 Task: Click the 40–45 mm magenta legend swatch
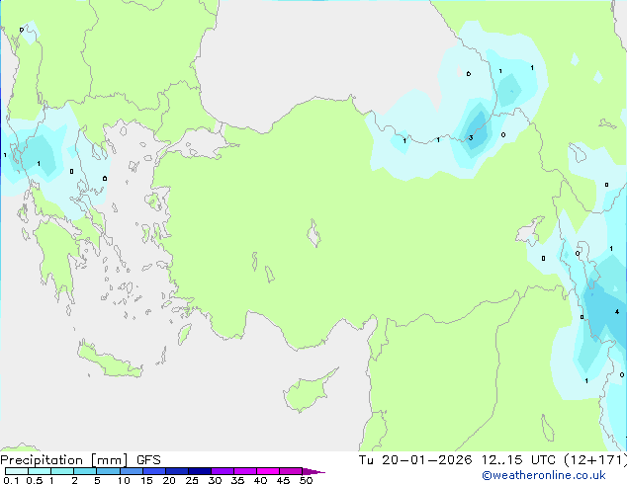(x=268, y=471)
